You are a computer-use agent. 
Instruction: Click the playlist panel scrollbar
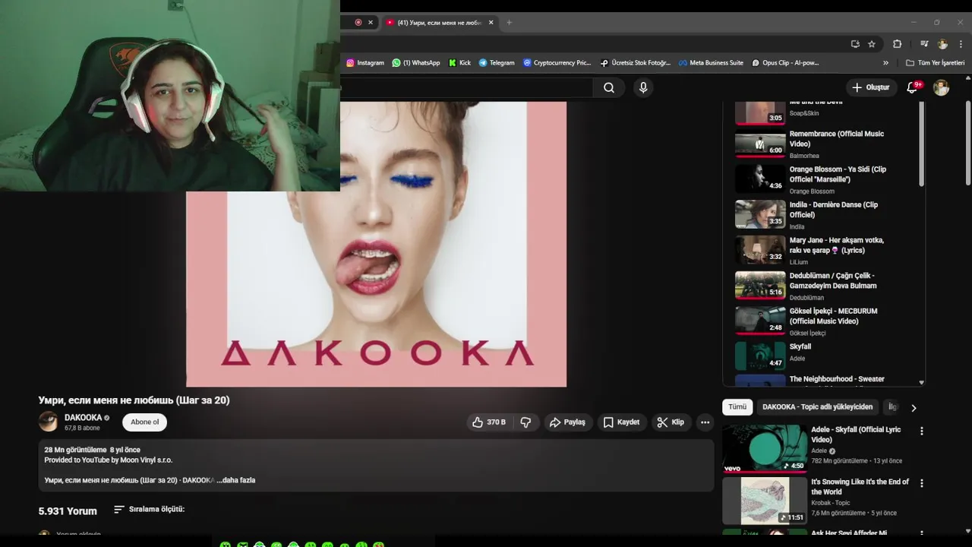click(922, 144)
